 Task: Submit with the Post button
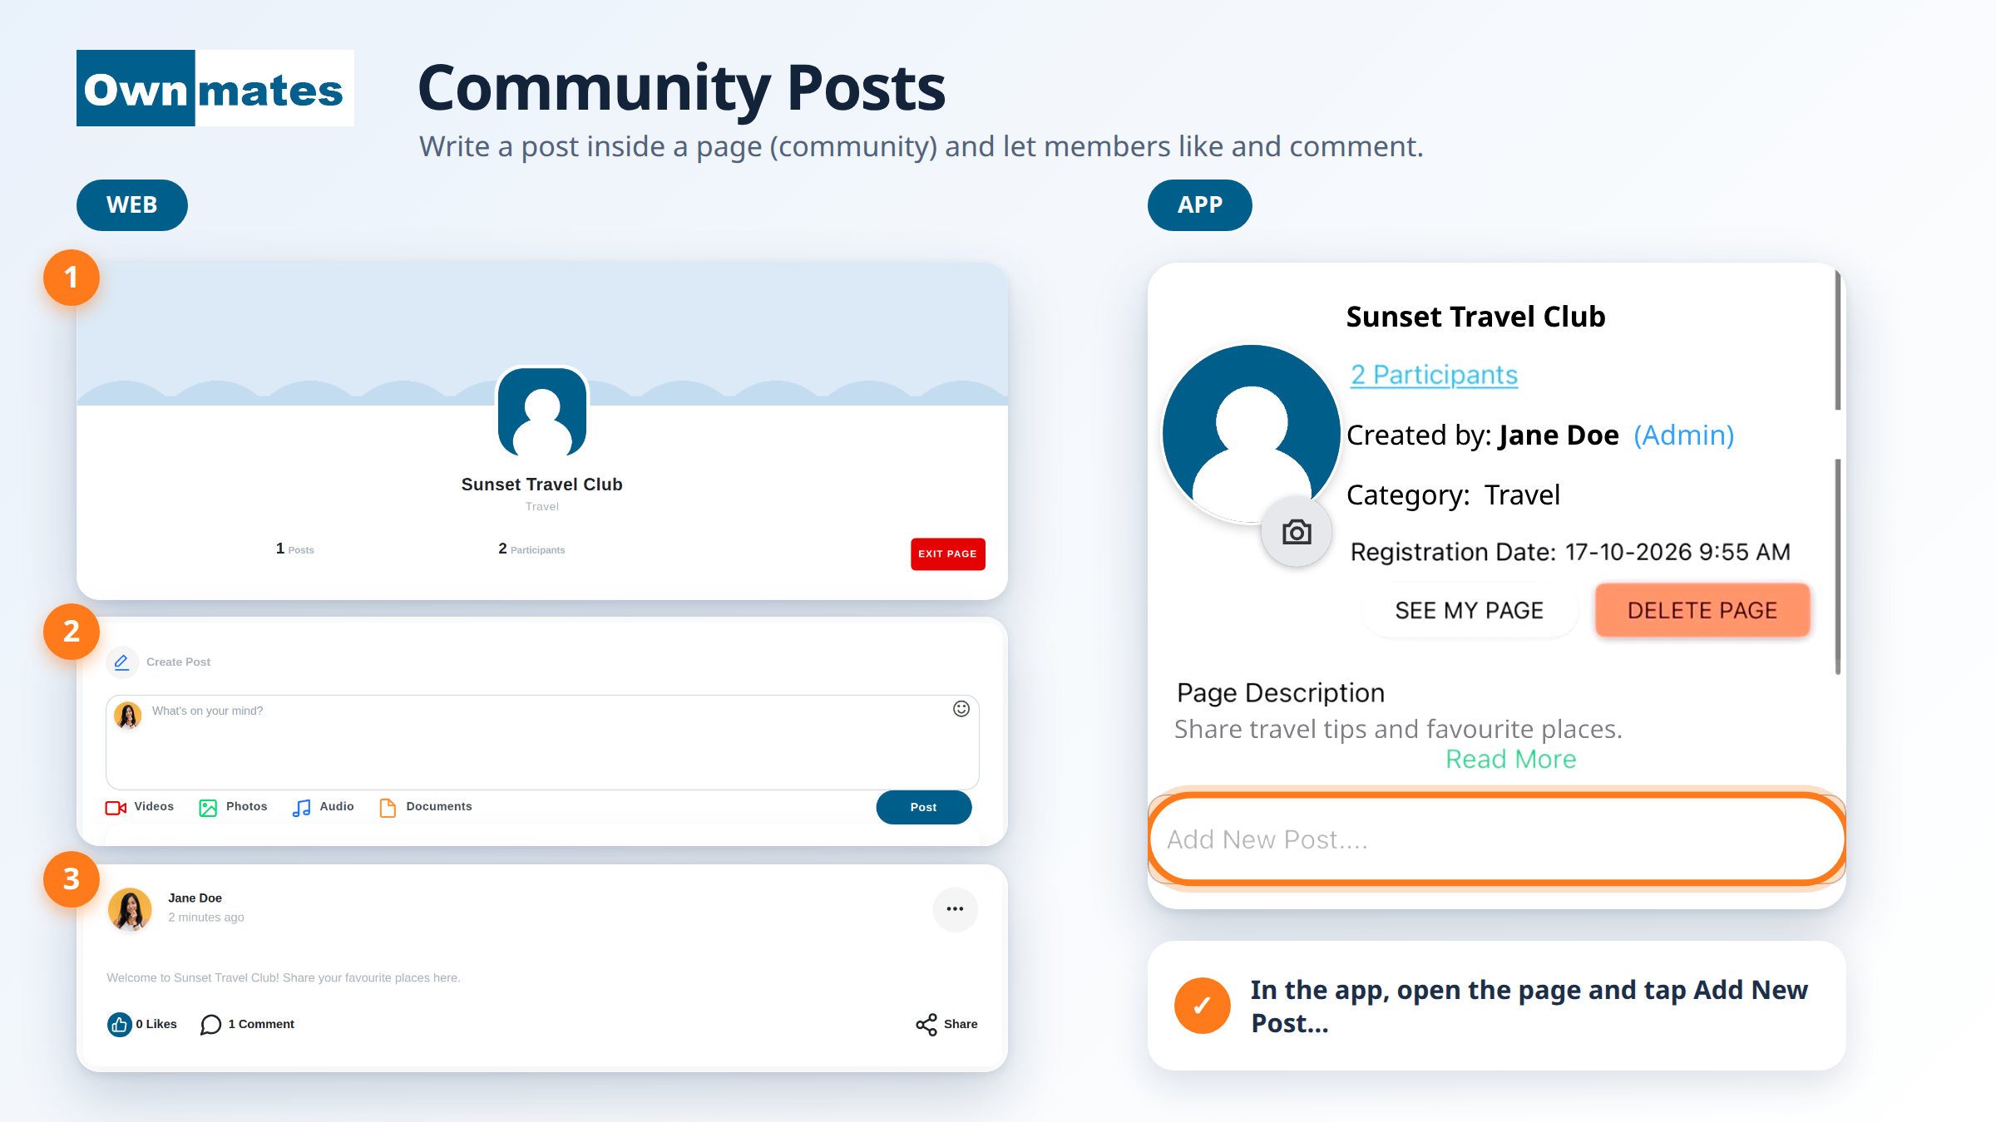[923, 808]
